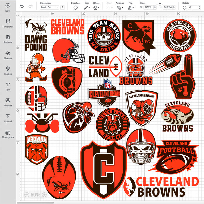
Task: Toggle the aspect ratio lock icon
Action: coord(160,4)
